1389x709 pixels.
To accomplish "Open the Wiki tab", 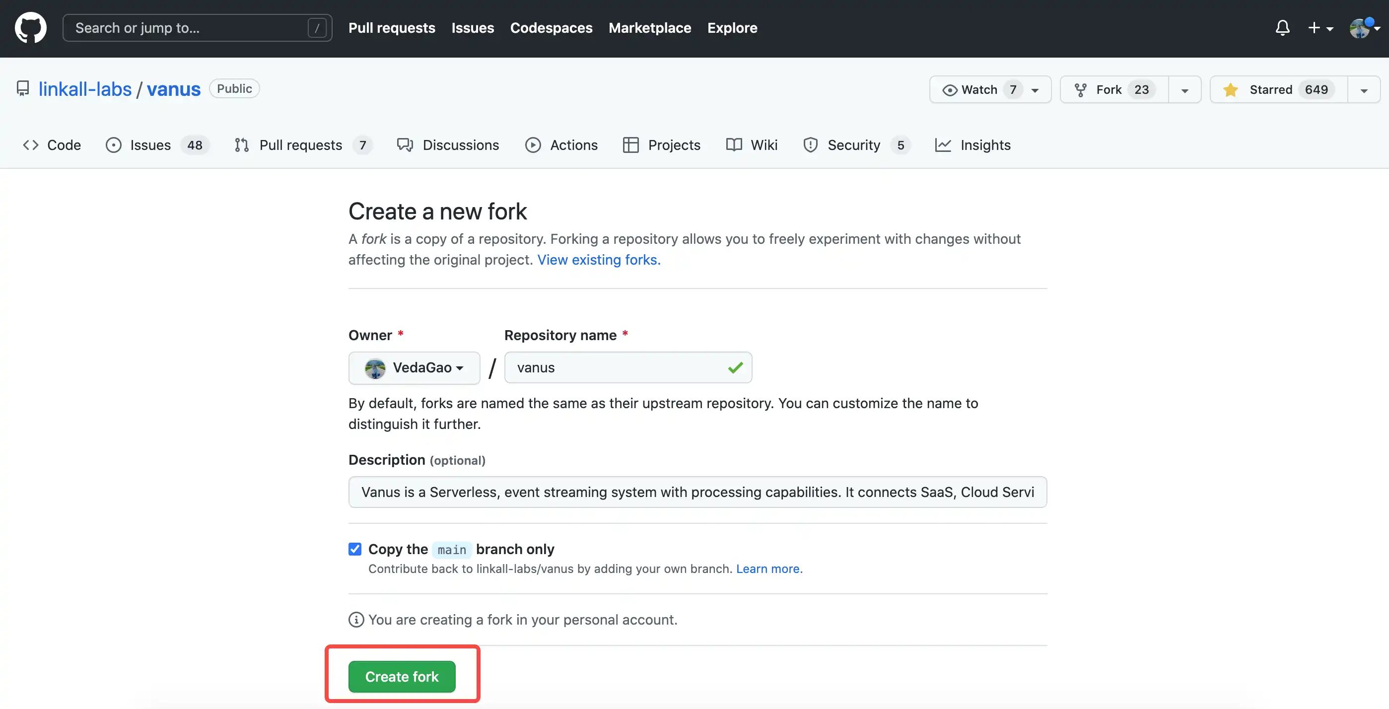I will tap(752, 145).
